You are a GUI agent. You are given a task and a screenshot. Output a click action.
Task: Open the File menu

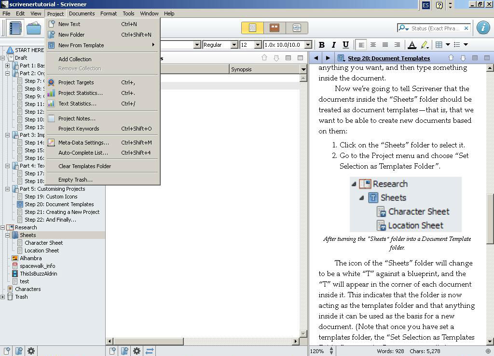click(6, 13)
